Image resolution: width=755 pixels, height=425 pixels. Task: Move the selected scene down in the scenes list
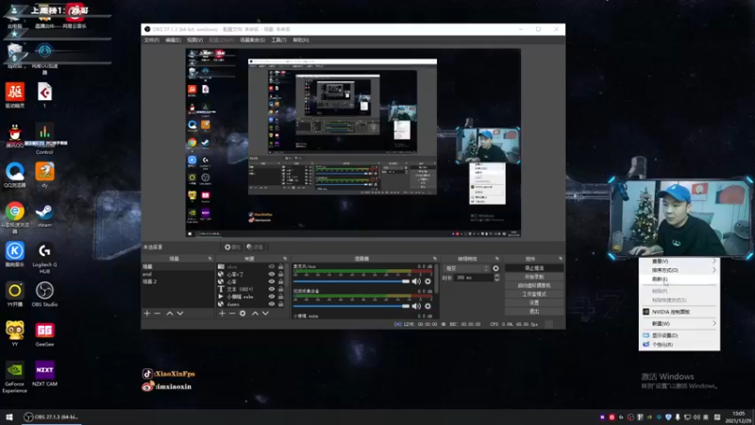point(180,314)
